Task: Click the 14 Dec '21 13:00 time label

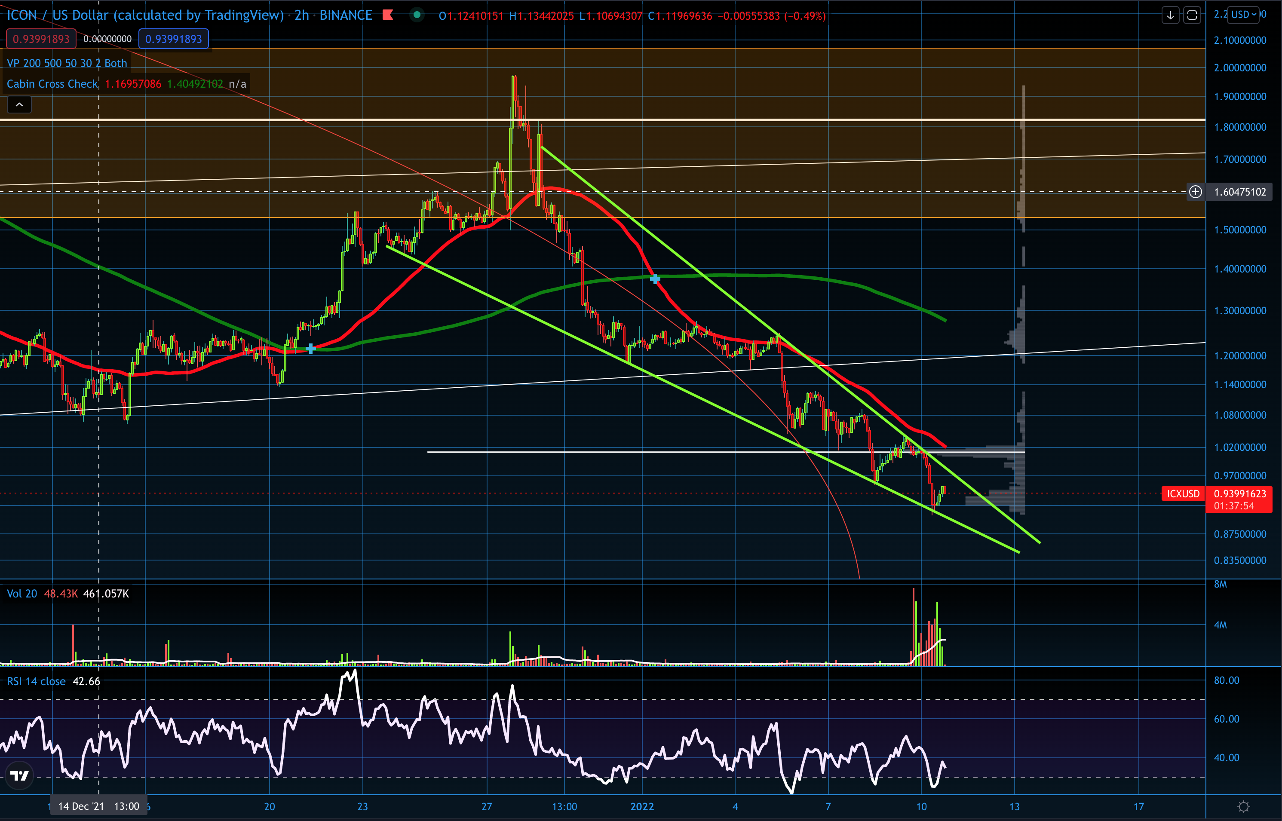Action: click(x=98, y=806)
